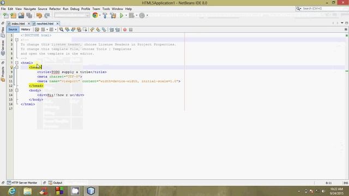This screenshot has height=196, width=349.
Task: Click the lightbulb hint on line 8
Action: click(11, 68)
